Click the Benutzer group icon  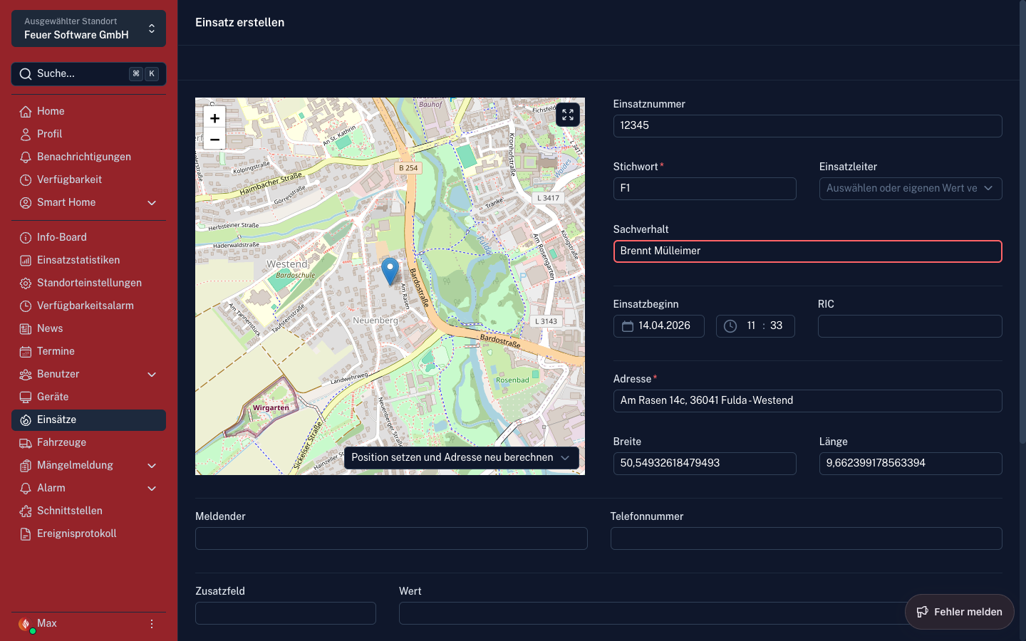click(x=26, y=374)
